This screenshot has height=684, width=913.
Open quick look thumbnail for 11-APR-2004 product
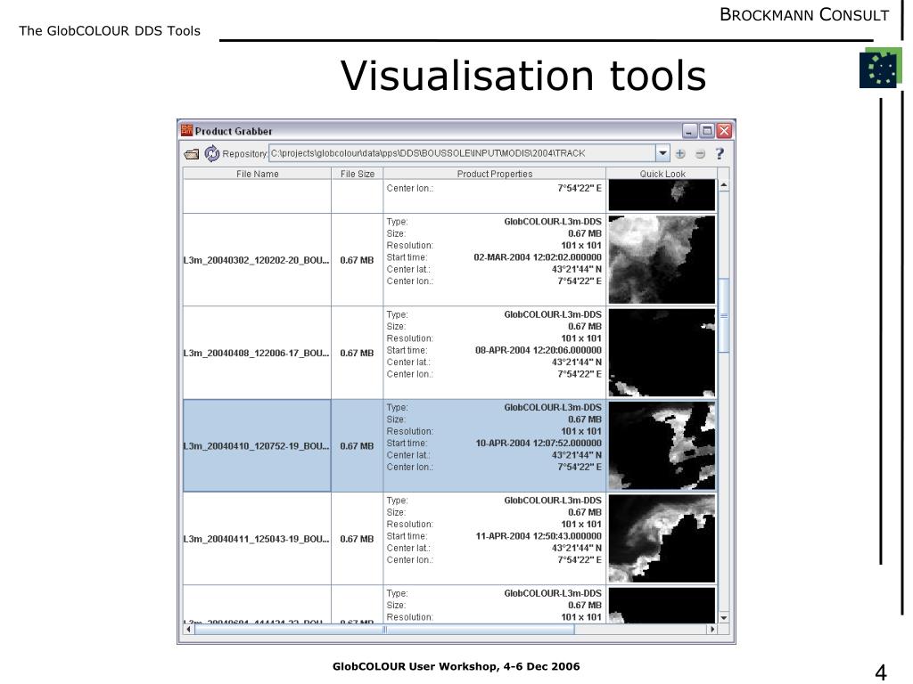(662, 539)
